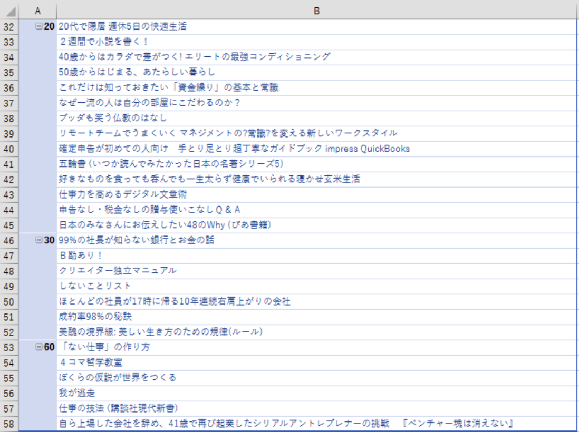Viewport: 579px width, 432px height.
Task: Click cell starting 'ほとんどの社員が17時に帰る'
Action: pyautogui.click(x=316, y=302)
